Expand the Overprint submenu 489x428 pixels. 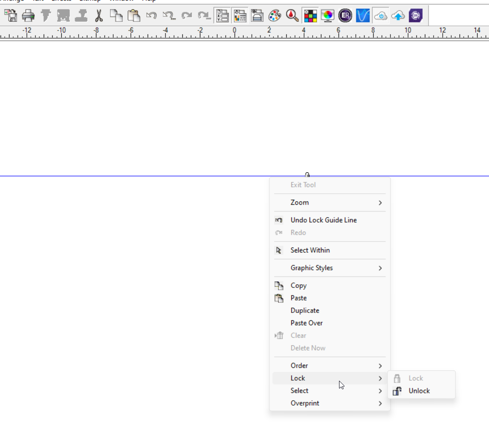click(330, 403)
